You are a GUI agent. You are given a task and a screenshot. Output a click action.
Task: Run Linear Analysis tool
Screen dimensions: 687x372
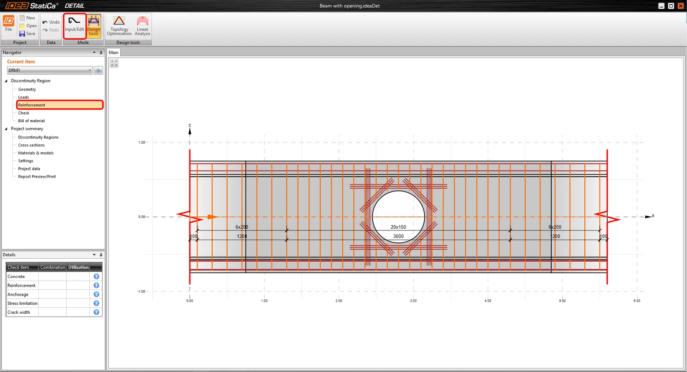143,26
